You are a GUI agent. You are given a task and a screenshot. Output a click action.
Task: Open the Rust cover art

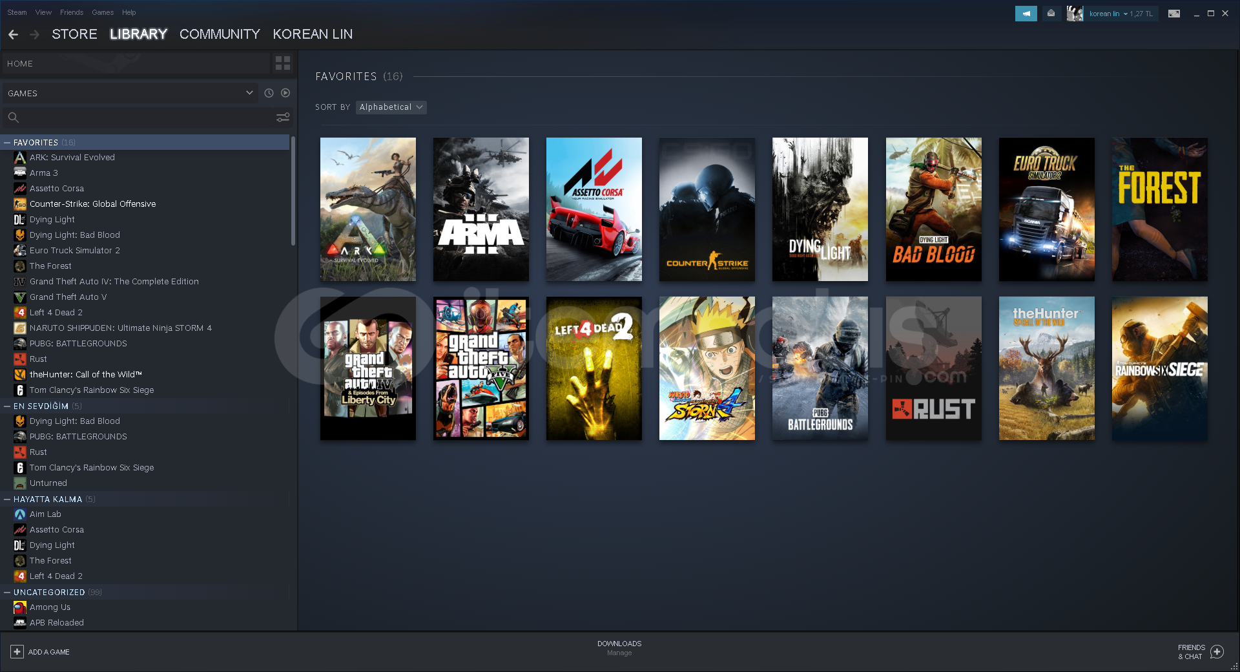[x=934, y=368]
